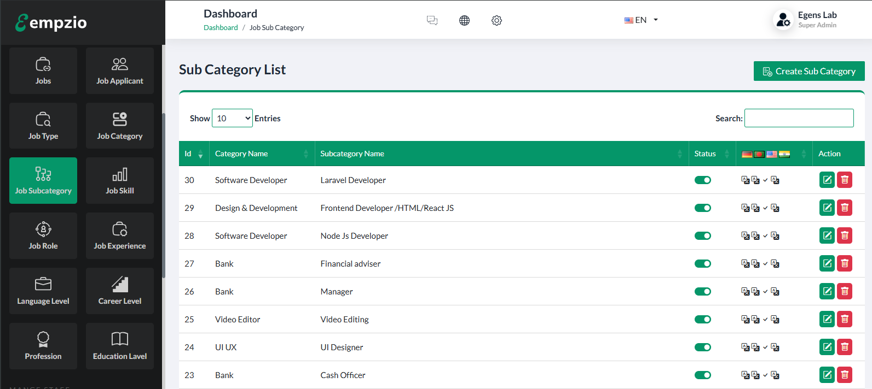Click the Dashboard breadcrumb link
The image size is (872, 389).
click(221, 28)
